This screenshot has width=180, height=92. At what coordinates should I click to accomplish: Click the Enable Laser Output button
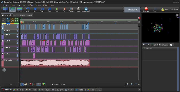170,10
